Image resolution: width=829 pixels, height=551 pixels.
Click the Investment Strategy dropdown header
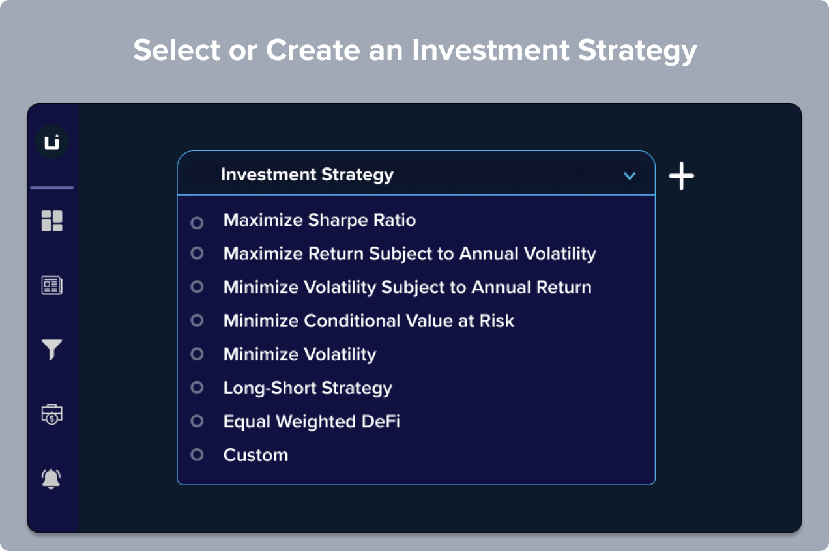coord(416,173)
